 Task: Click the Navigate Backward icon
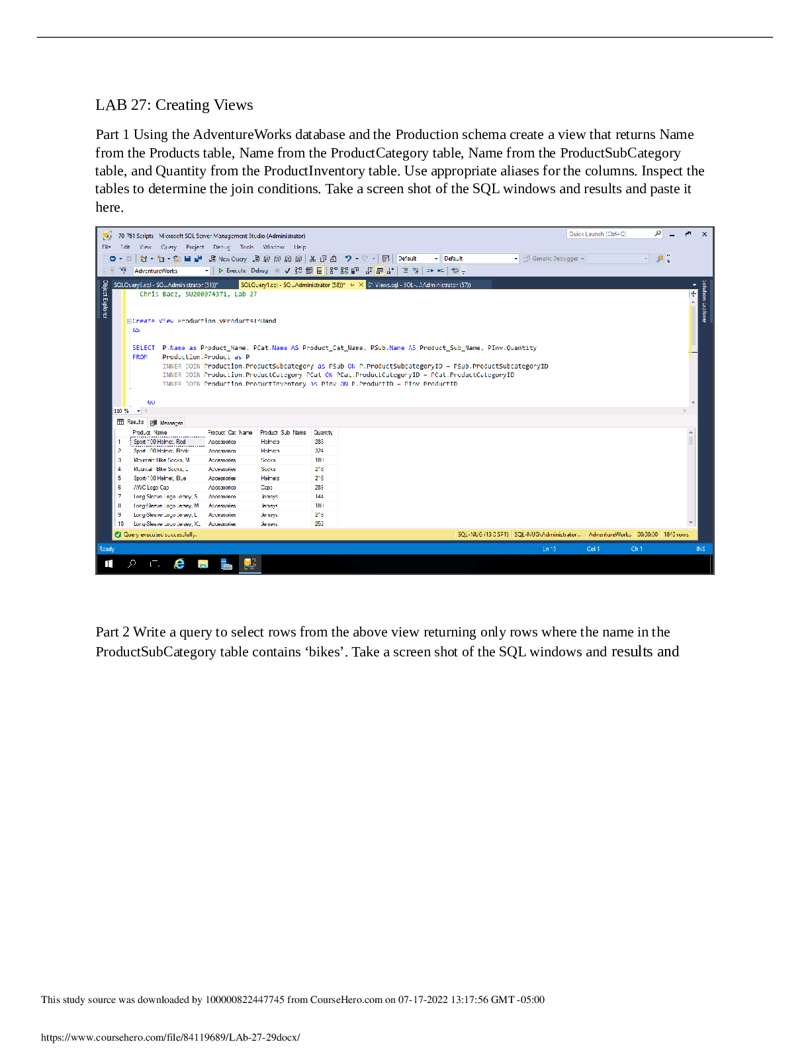click(x=112, y=259)
